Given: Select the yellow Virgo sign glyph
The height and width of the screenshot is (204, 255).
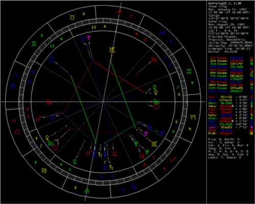Looking at the screenshot, I should 44,170.
